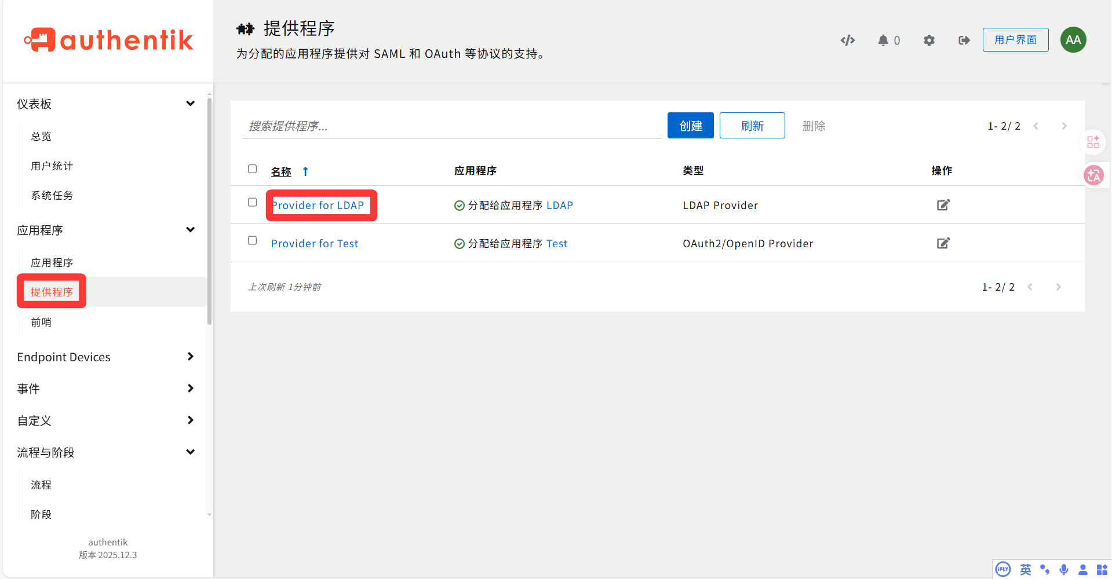
Task: Click the blue 创建 button
Action: click(690, 126)
